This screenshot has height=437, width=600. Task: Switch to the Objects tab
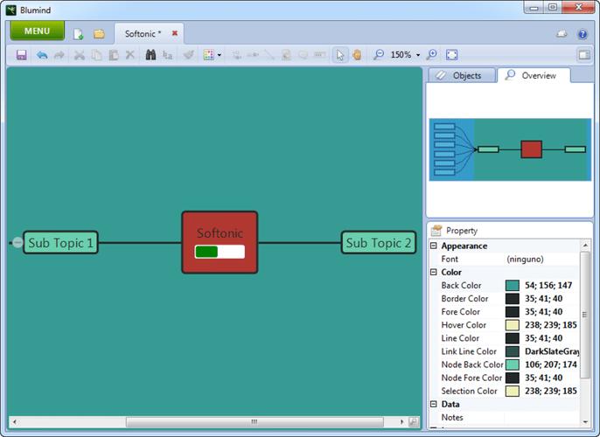tap(462, 75)
